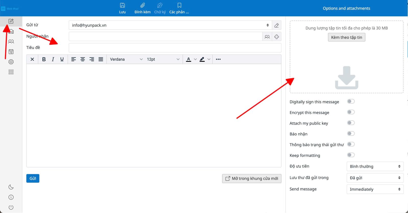The width and height of the screenshot is (408, 213).
Task: Open the about info icon
Action: pyautogui.click(x=11, y=197)
